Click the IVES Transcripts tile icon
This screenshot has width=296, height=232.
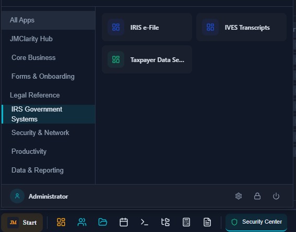210,27
